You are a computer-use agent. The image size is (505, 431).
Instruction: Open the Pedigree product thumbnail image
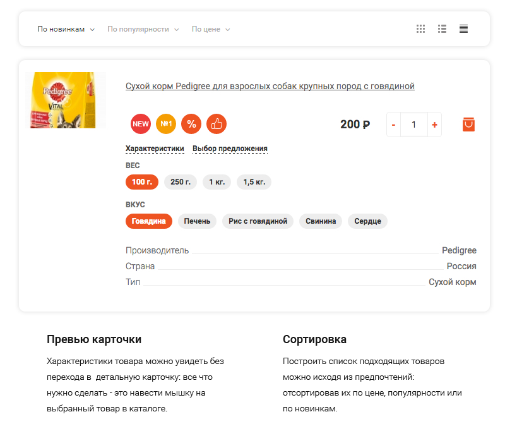(x=66, y=100)
